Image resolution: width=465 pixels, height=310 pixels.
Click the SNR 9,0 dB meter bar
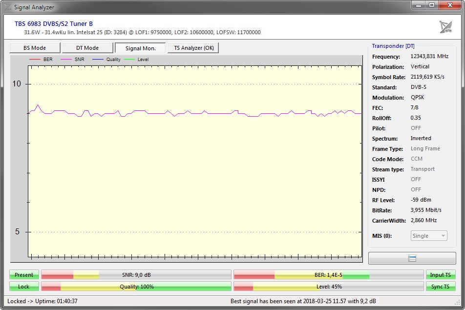coord(136,275)
